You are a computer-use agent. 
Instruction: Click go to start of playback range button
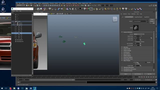tap(139, 77)
